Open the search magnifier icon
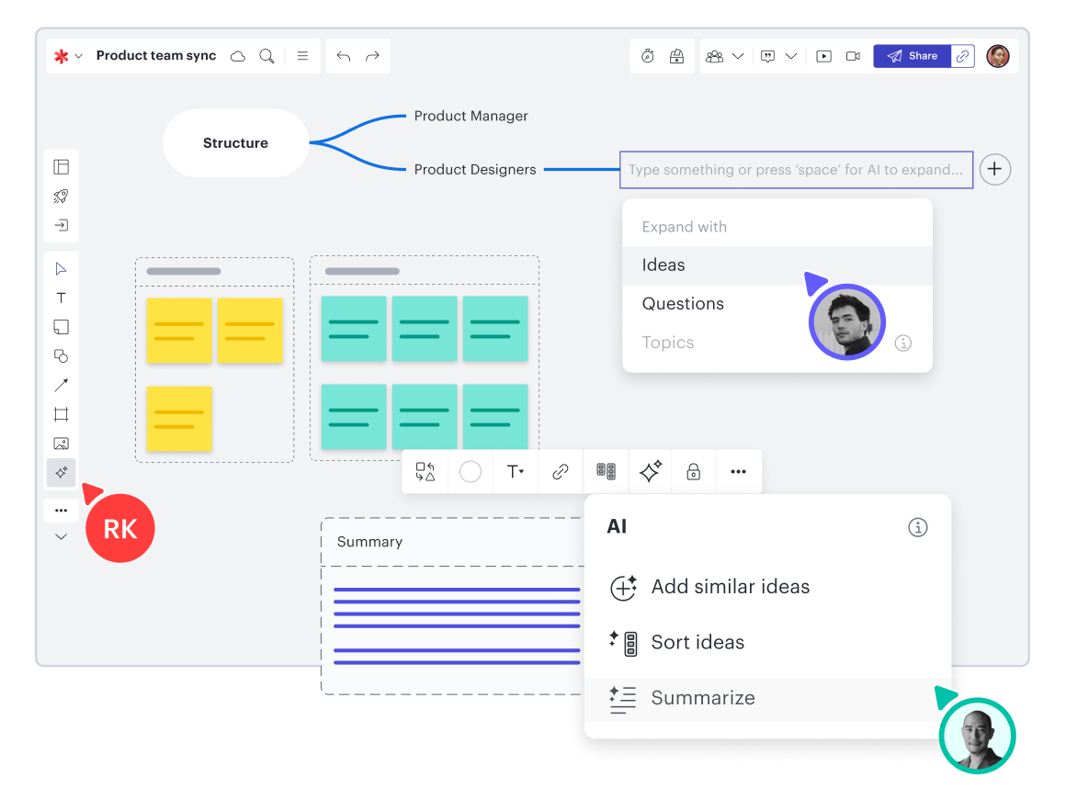 point(266,56)
